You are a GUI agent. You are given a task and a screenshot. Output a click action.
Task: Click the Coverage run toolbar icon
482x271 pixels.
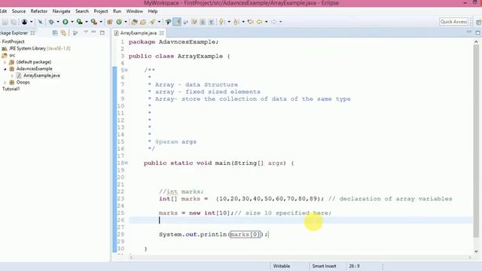[79, 22]
